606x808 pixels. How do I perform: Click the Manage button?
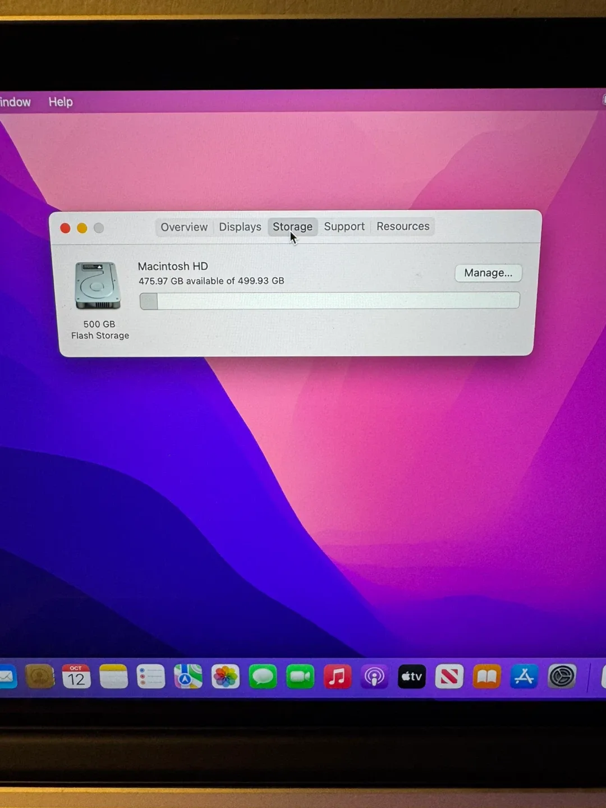coord(488,273)
